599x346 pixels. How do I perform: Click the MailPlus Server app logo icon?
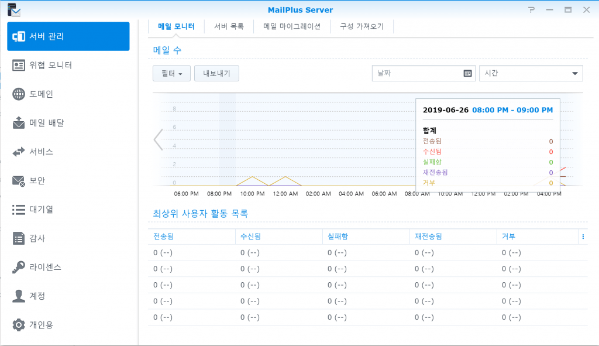click(x=14, y=9)
